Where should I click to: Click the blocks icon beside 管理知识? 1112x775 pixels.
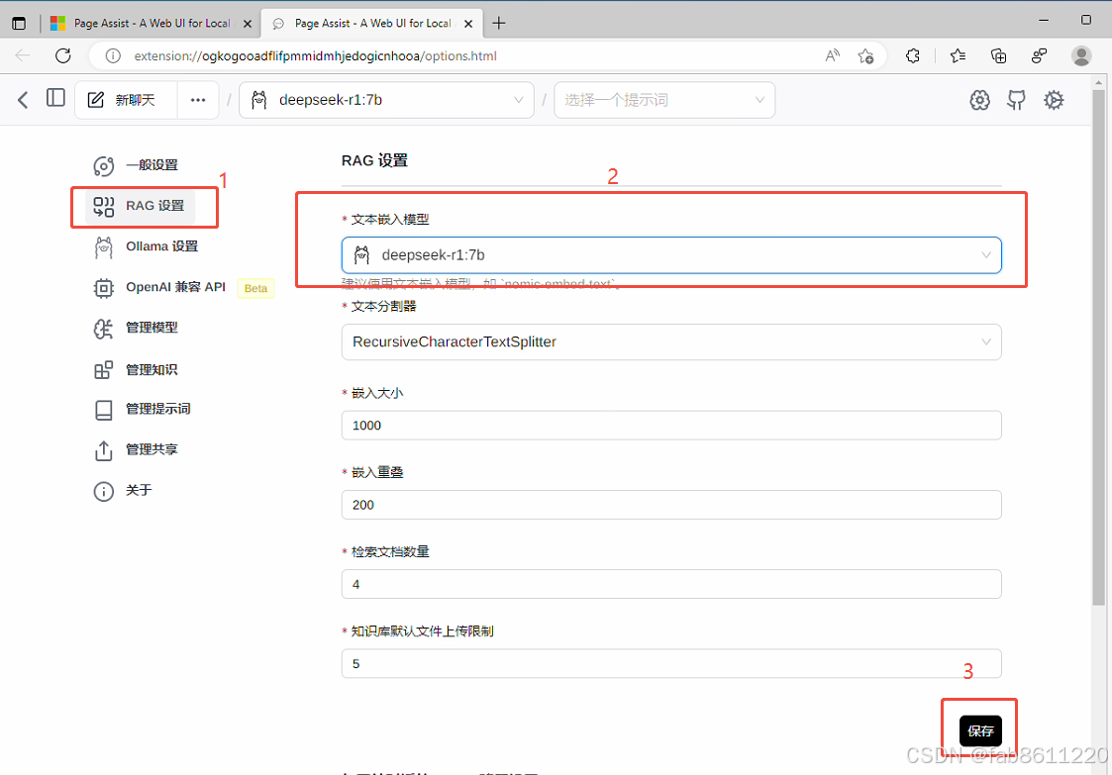pyautogui.click(x=104, y=370)
